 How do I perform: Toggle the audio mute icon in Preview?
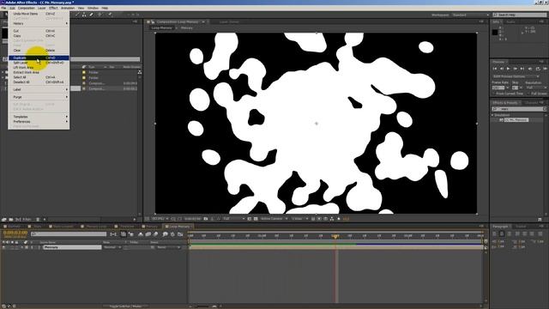(x=530, y=69)
